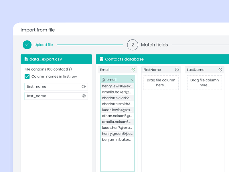Select the first_name file column item
Viewport: 229px width, 172px height.
click(52, 87)
